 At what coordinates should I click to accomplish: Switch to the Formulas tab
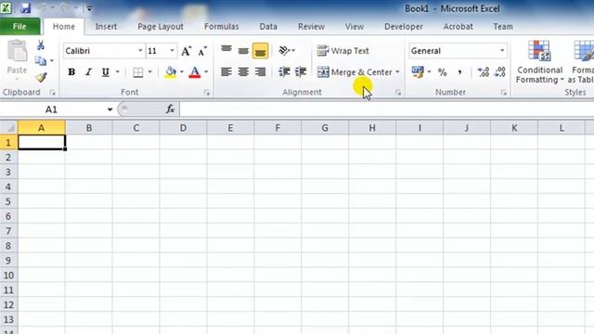click(x=222, y=27)
